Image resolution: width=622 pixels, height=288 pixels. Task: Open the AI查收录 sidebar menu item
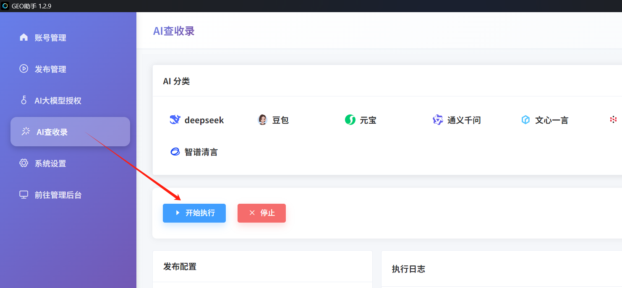[70, 132]
